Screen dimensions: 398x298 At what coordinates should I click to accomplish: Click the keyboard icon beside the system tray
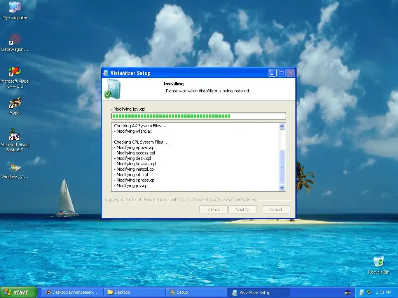[347, 293]
